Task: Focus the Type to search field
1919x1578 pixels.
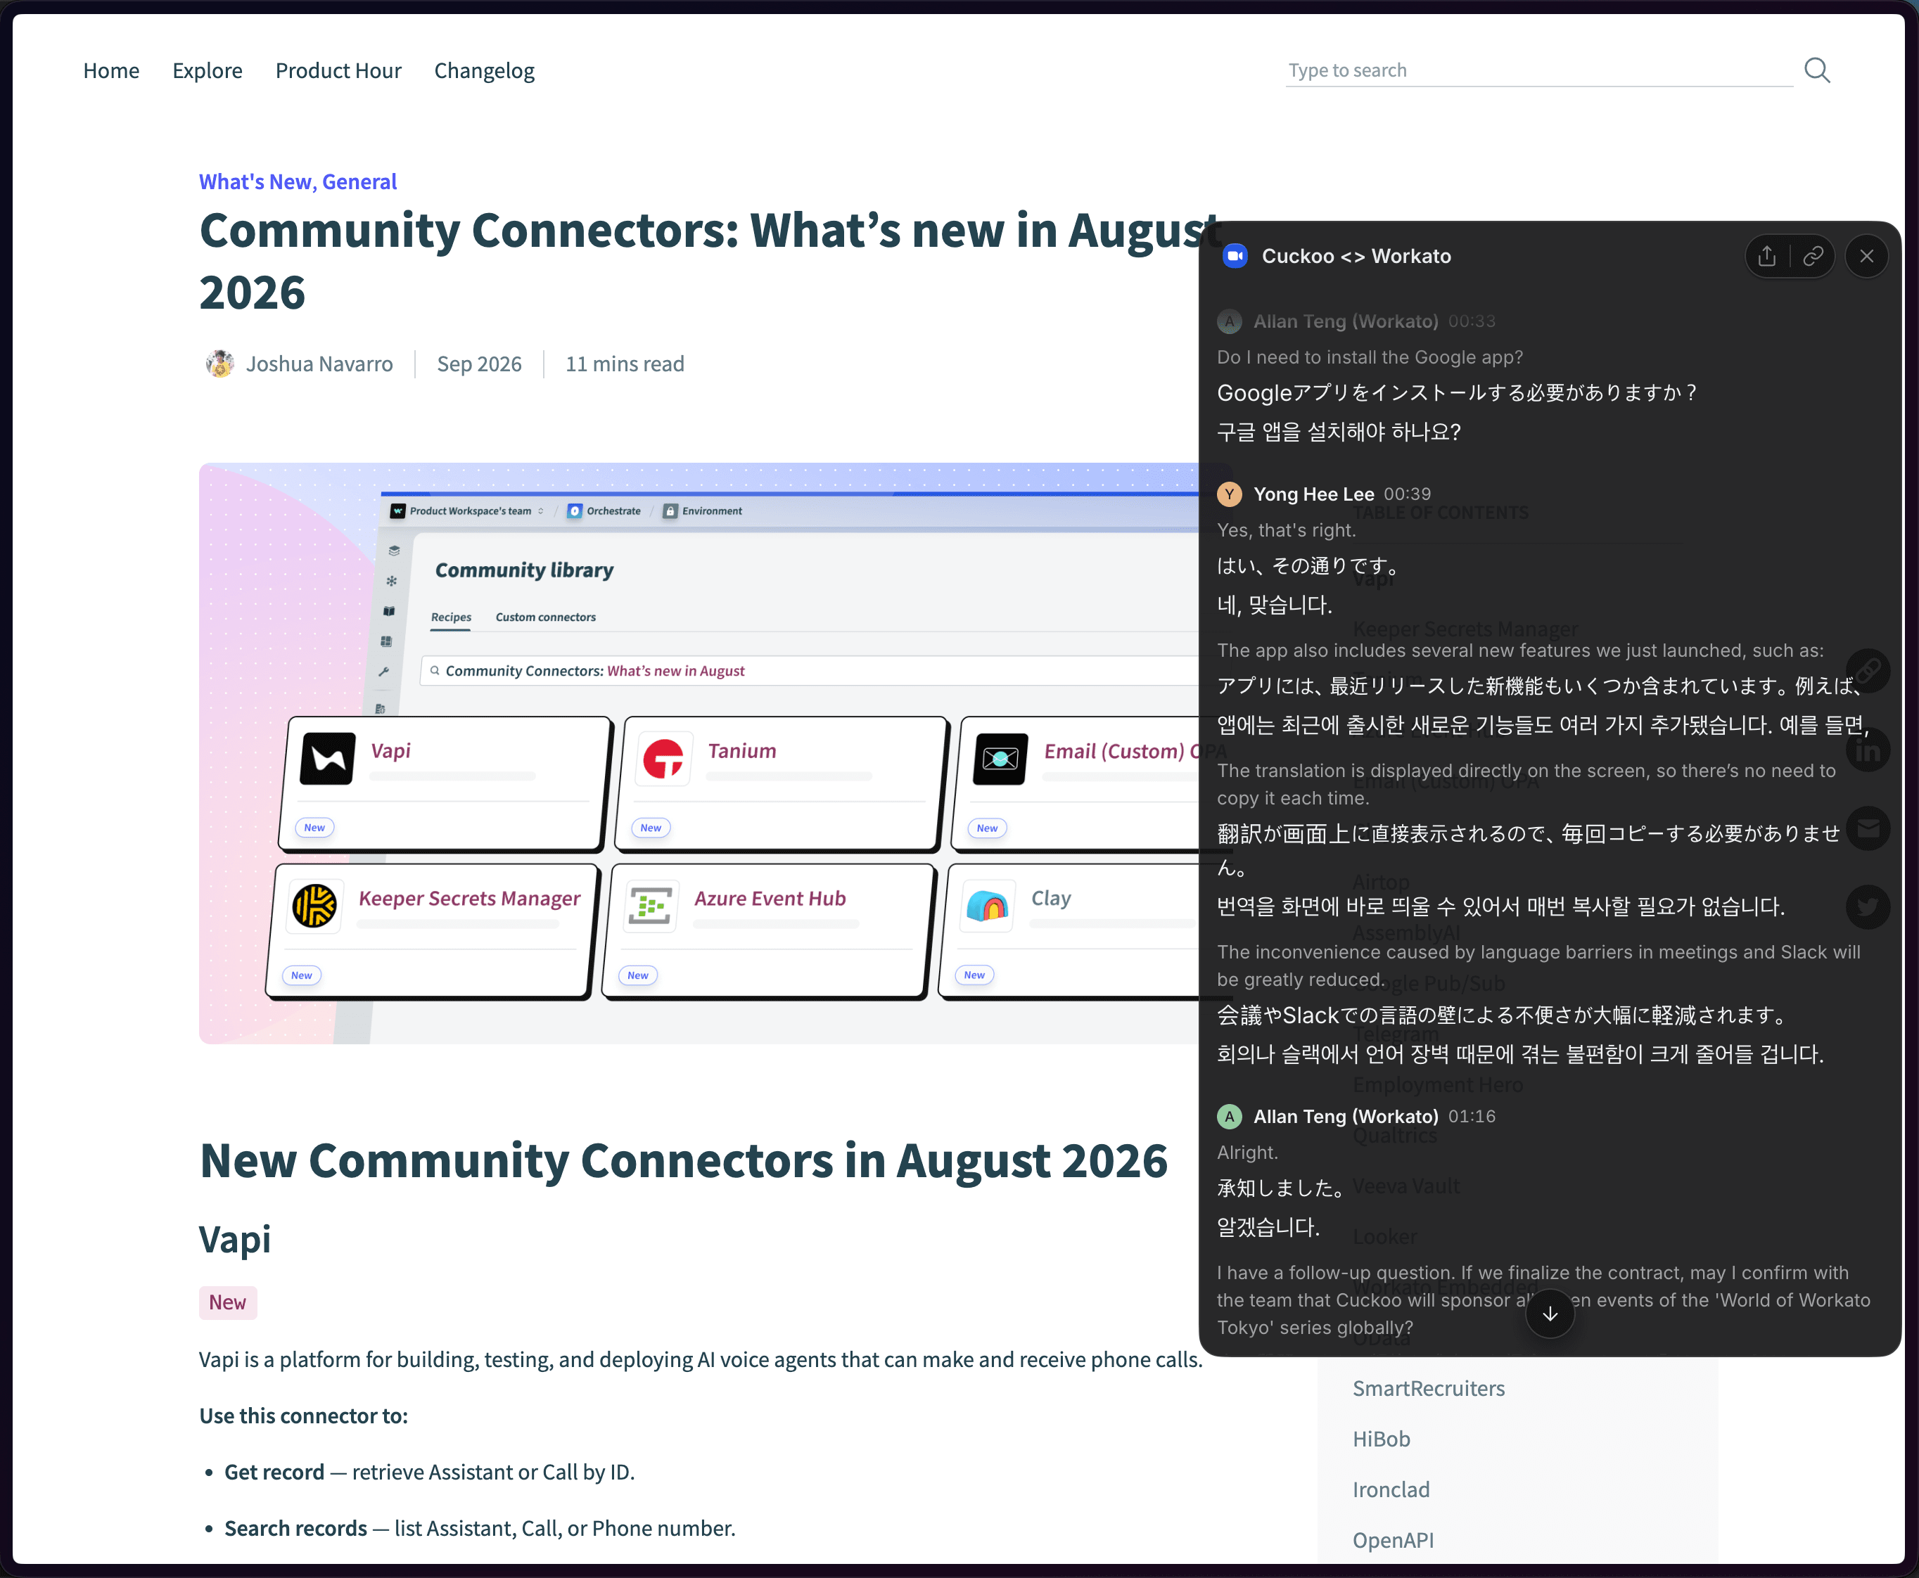Action: pyautogui.click(x=1538, y=71)
